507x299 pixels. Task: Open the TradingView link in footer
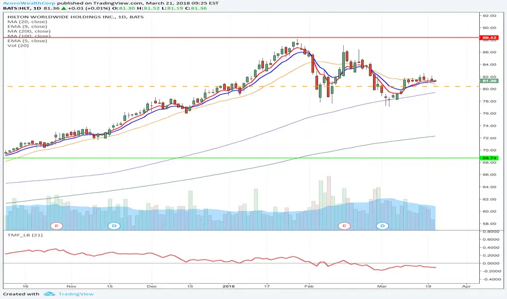[x=76, y=294]
